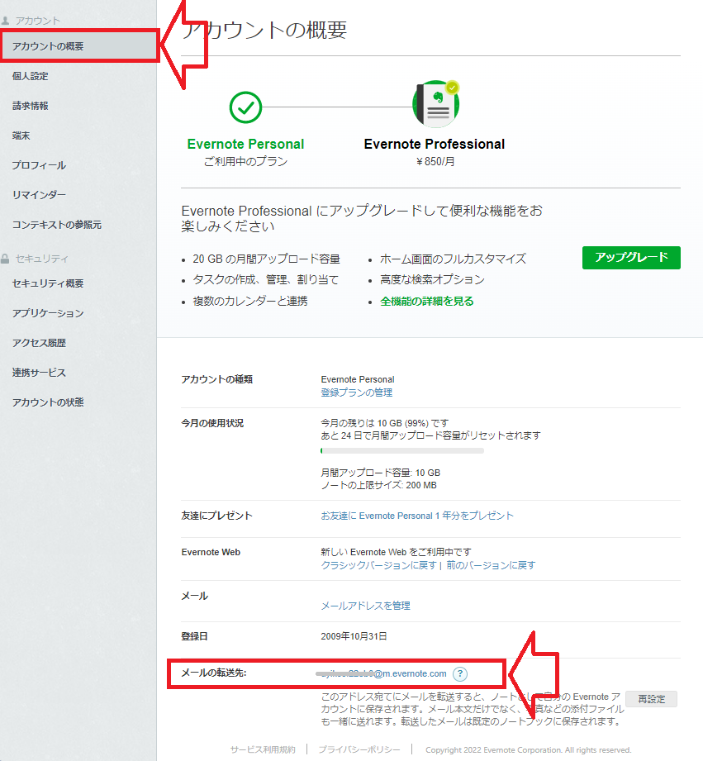Click タスクの作成、管理、割り当て bullet text
The height and width of the screenshot is (761, 703).
click(x=265, y=280)
